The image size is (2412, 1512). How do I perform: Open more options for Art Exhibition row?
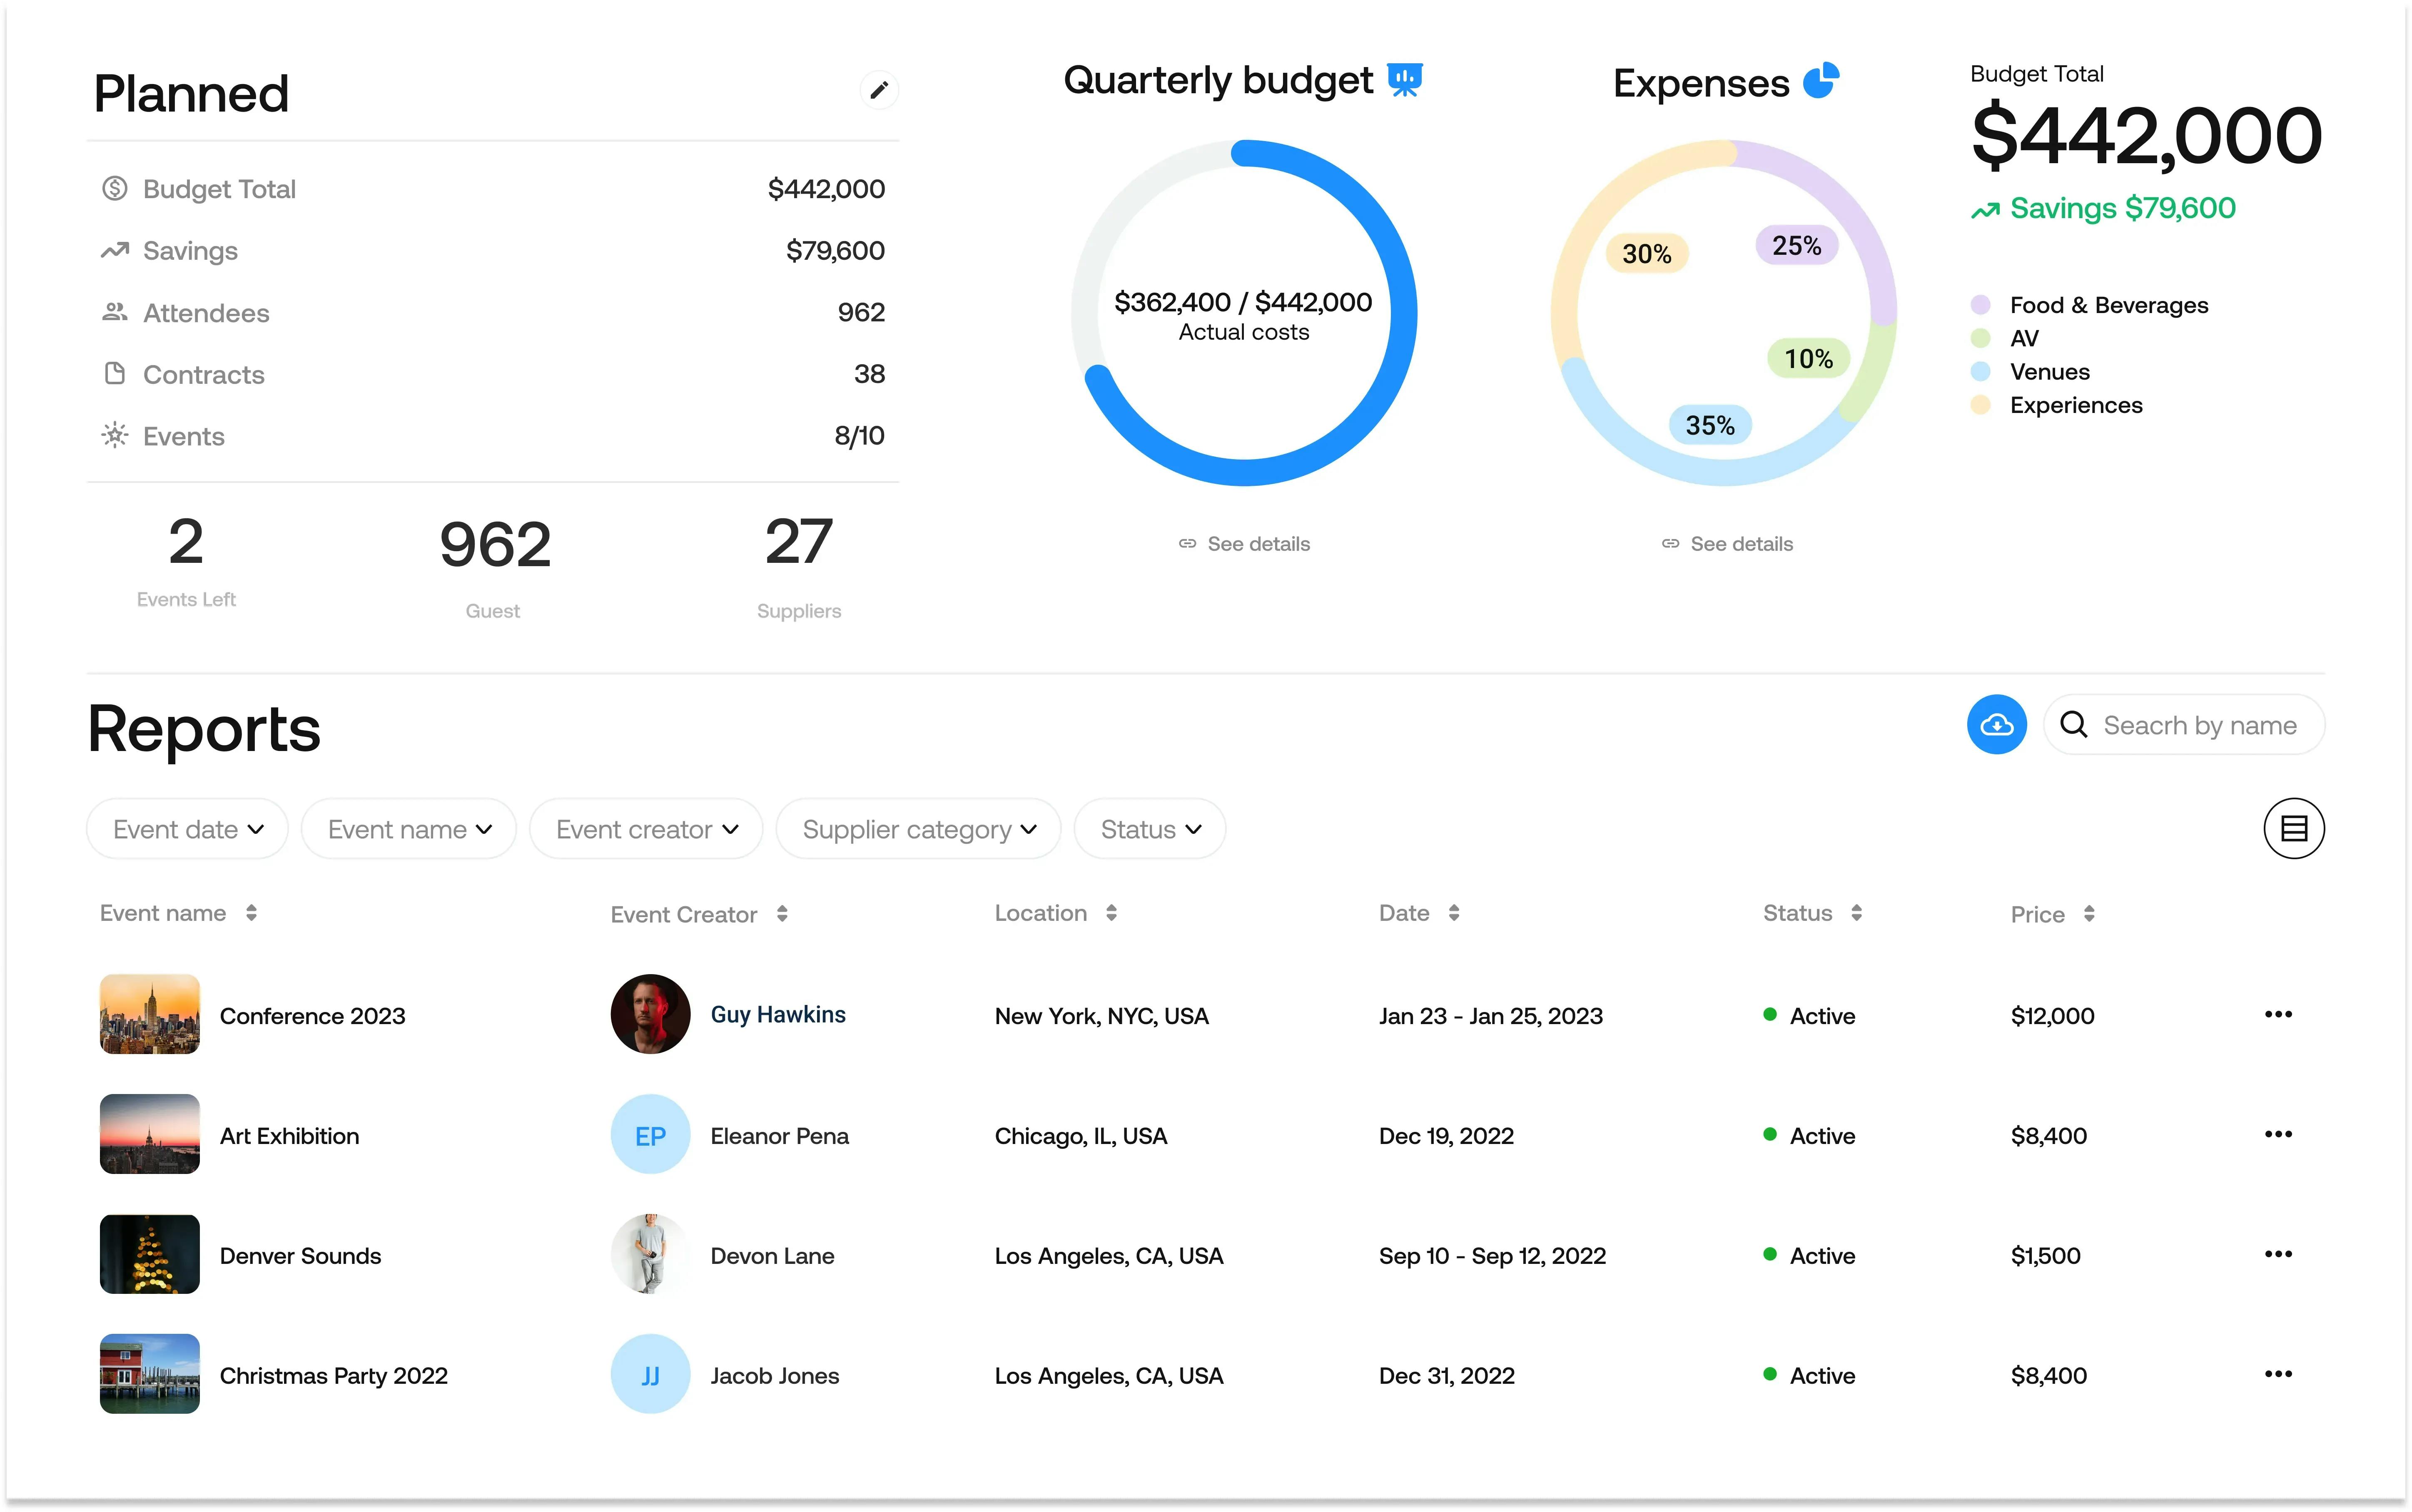[2278, 1134]
